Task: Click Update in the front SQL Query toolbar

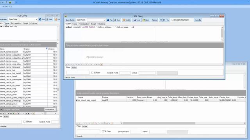Action: [x=127, y=20]
